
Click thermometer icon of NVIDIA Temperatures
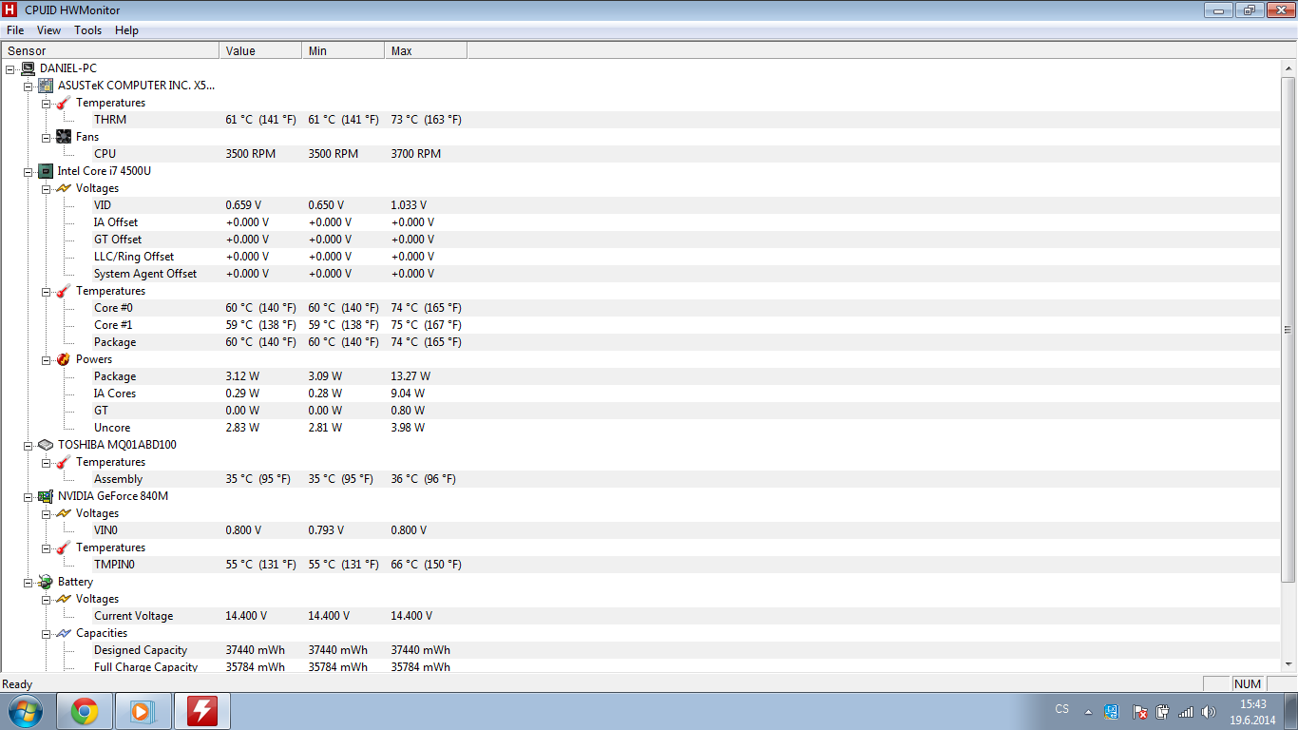coord(64,547)
